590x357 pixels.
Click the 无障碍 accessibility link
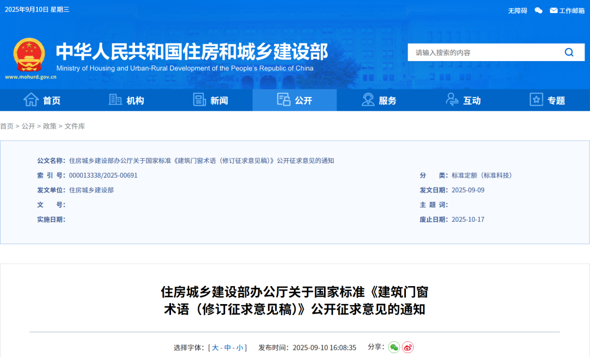517,11
